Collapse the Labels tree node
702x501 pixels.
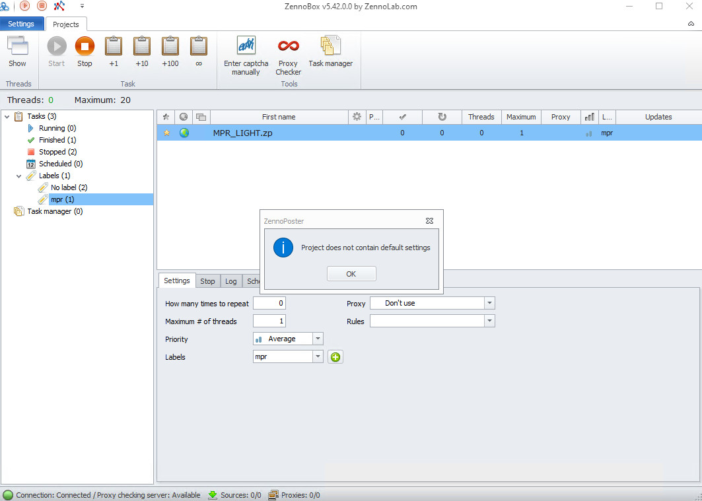coord(19,176)
